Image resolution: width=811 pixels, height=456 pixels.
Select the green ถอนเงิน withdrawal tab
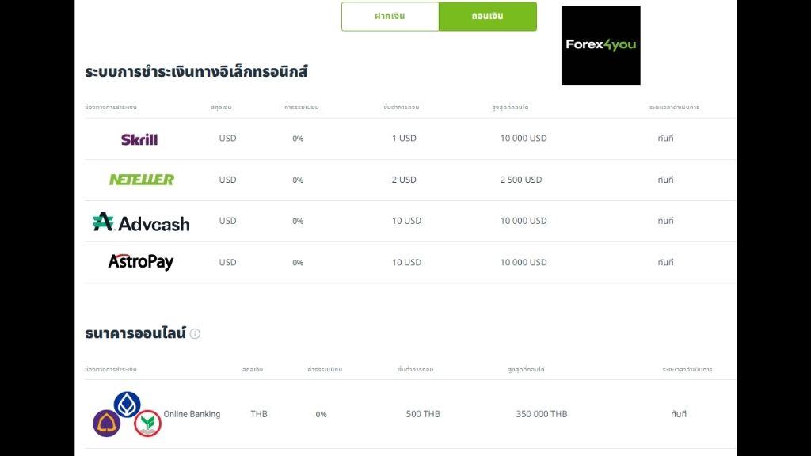487,17
